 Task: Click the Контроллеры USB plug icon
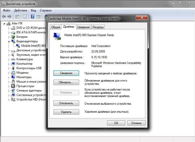(x=13, y=68)
